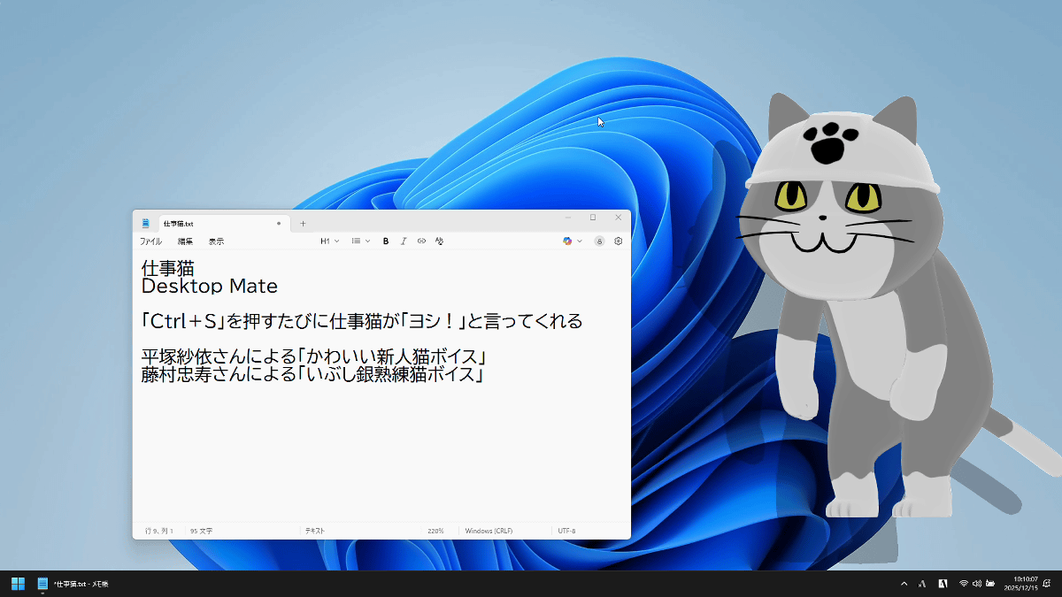This screenshot has height=597, width=1062.
Task: Open the 編集 menu
Action: 185,241
